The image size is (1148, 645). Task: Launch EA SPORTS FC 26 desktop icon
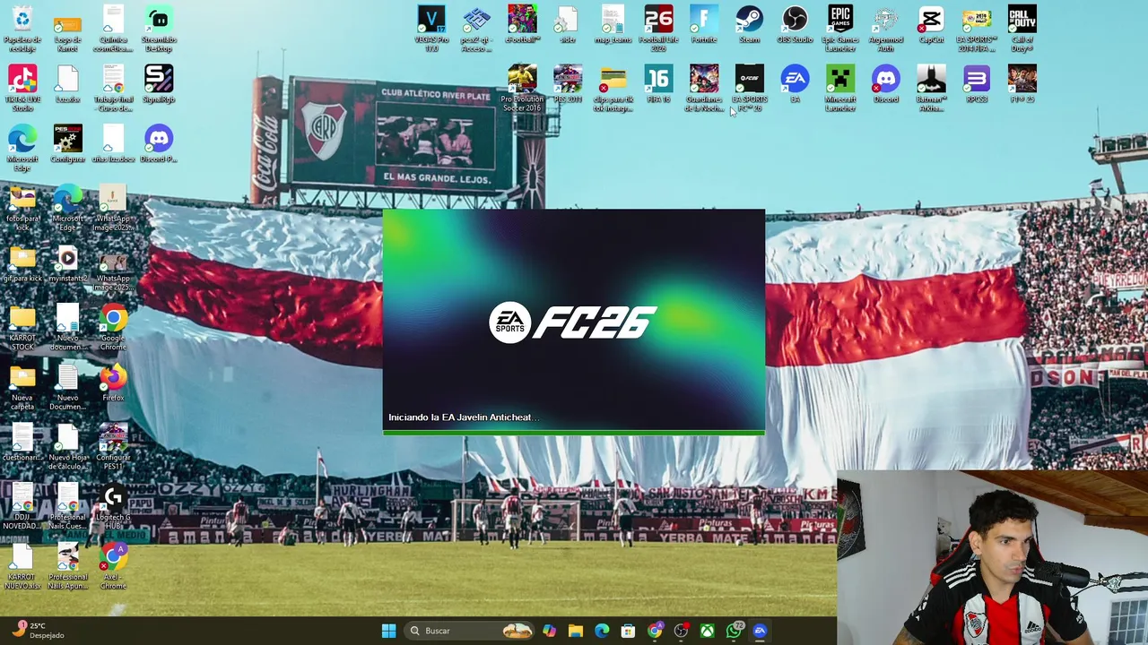[x=749, y=89]
